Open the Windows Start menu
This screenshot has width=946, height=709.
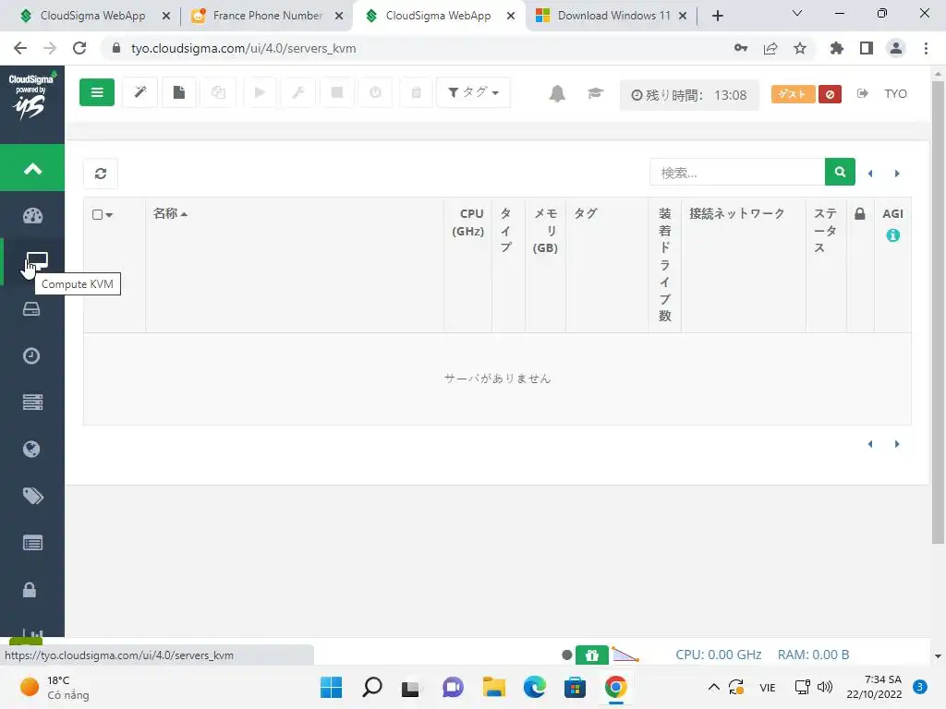(x=332, y=687)
